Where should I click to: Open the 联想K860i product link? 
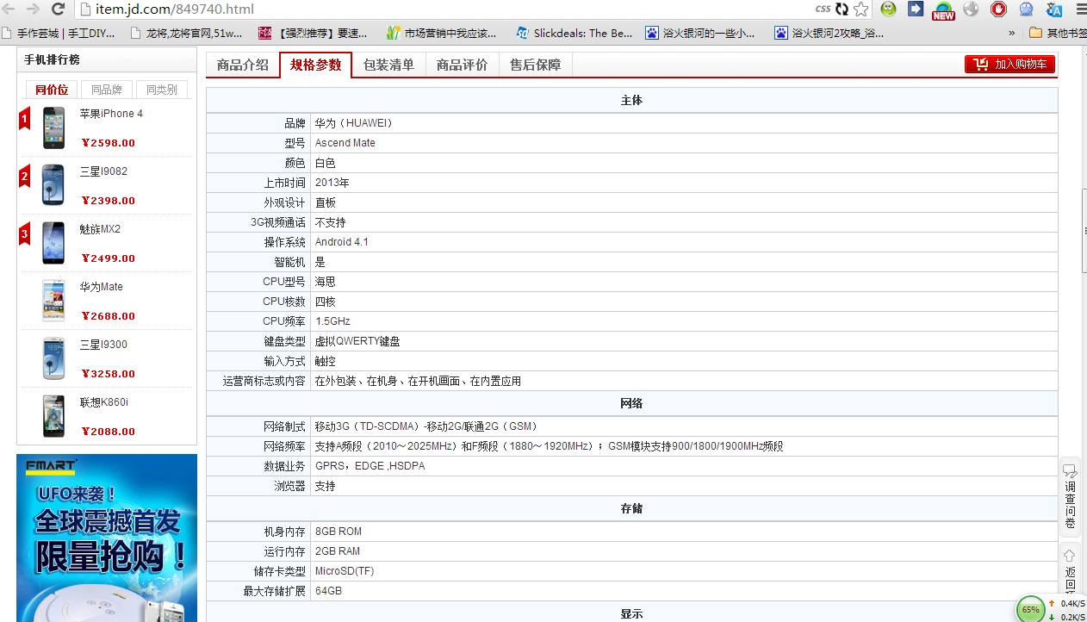(x=104, y=402)
